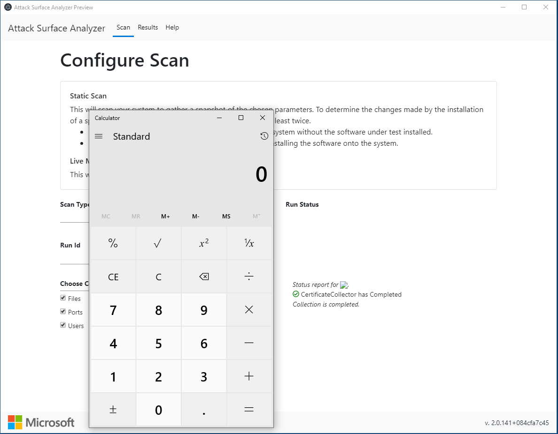Click the Static Scan heading text
Viewport: 558px width, 434px height.
88,96
